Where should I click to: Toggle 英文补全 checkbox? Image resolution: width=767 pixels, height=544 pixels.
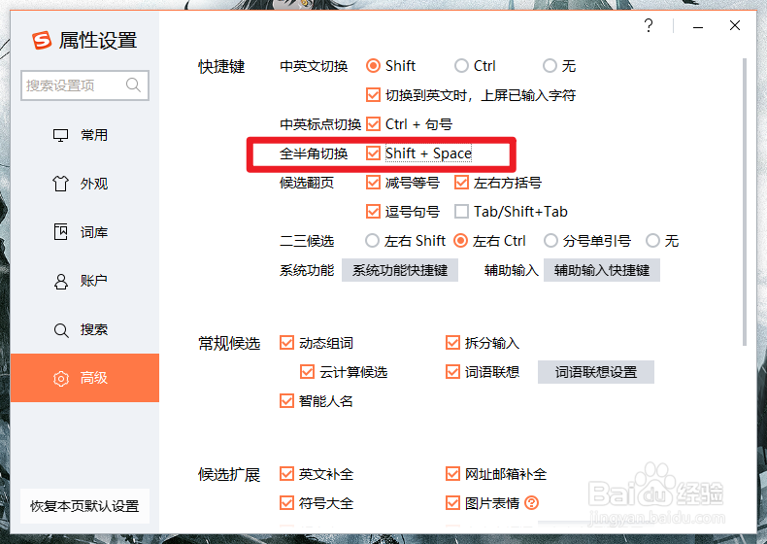pos(286,474)
